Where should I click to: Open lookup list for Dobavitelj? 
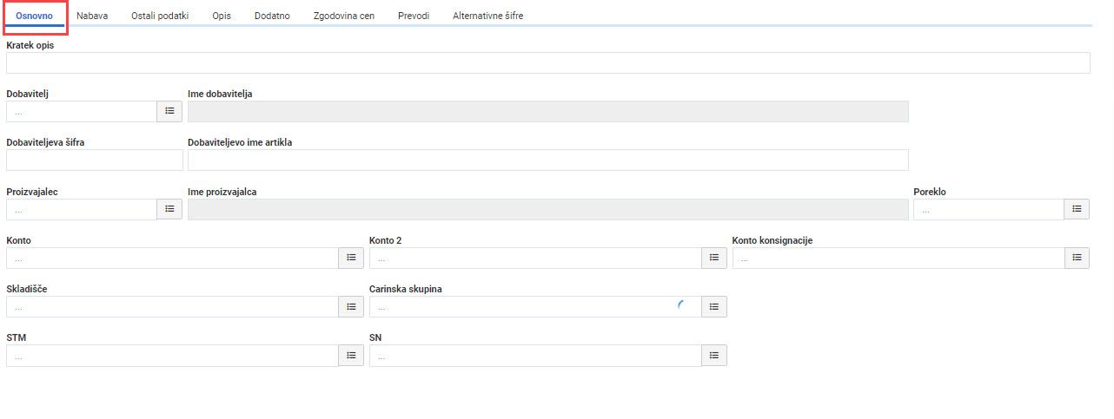pyautogui.click(x=169, y=111)
